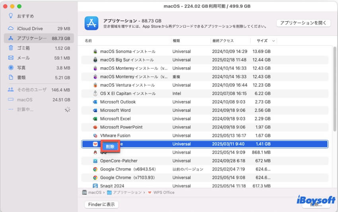Click the Microsoft Outlook app icon
The height and width of the screenshot is (212, 338).
click(x=95, y=102)
